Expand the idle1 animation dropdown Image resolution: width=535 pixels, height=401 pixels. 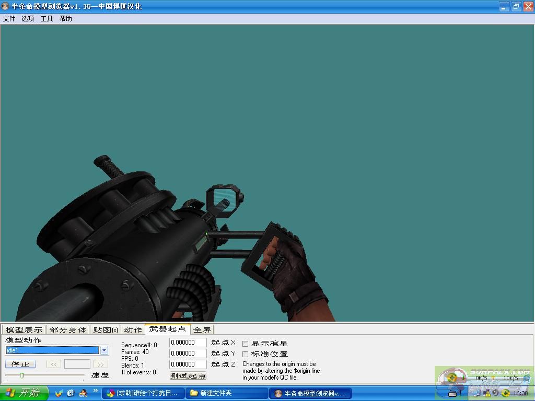coord(104,350)
